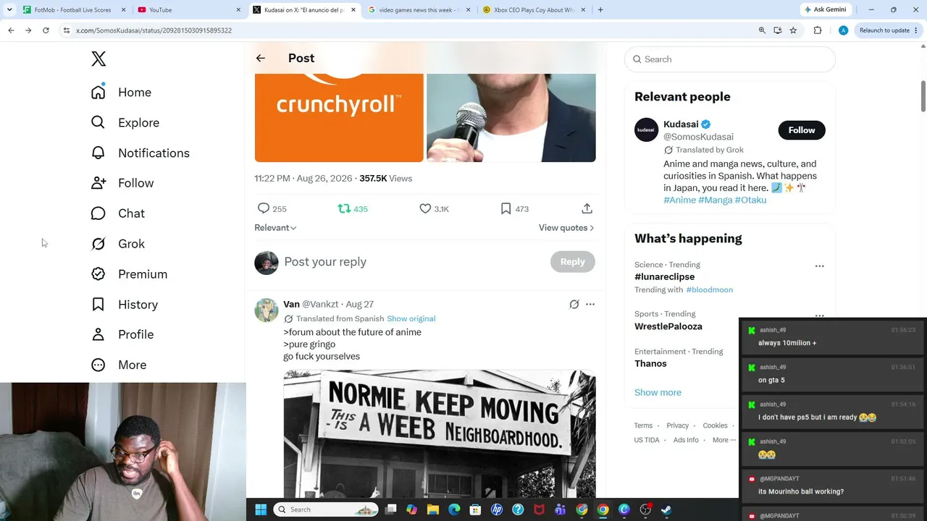Expand View quotes for this post
The width and height of the screenshot is (927, 521).
point(566,228)
